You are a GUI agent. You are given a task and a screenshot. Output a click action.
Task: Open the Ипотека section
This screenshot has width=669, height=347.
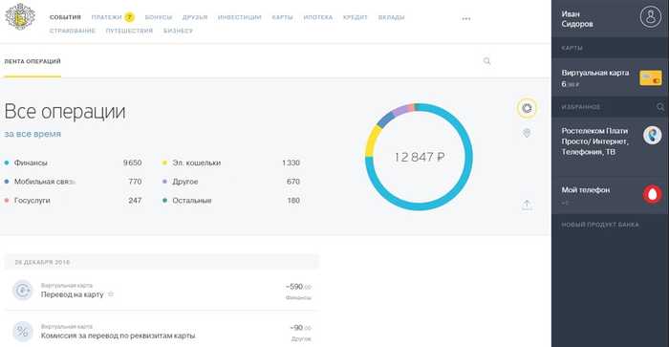coord(318,17)
